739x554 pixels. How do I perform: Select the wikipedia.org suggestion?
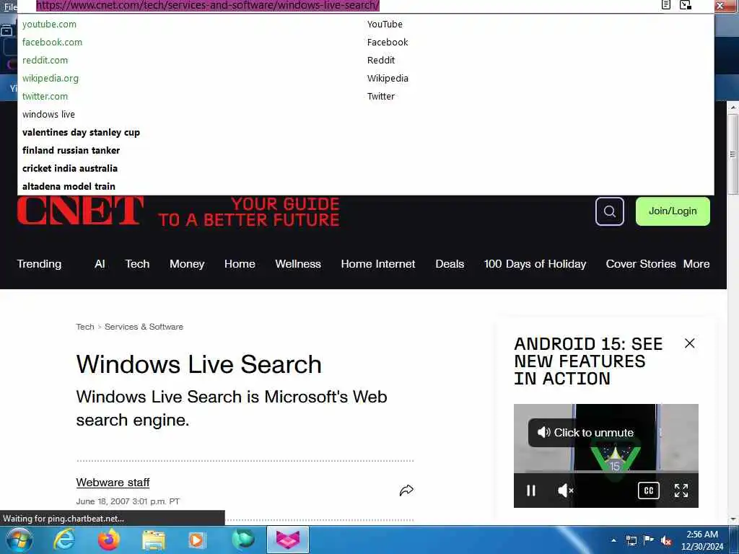(x=366, y=78)
